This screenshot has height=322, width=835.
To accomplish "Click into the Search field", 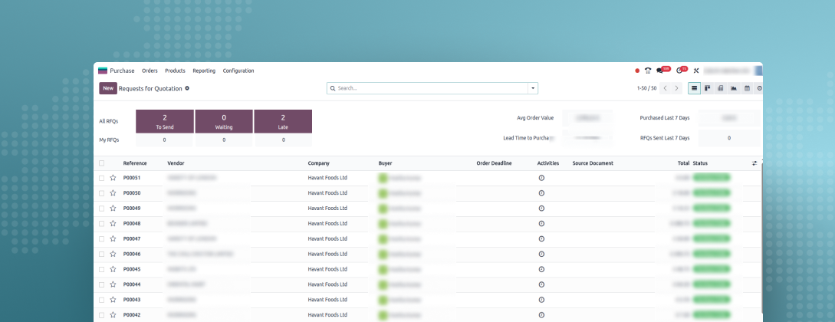I will click(429, 88).
